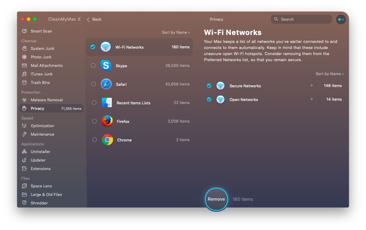Click the iTunes Junk music note icon
This screenshot has height=230, width=366.
coord(24,74)
